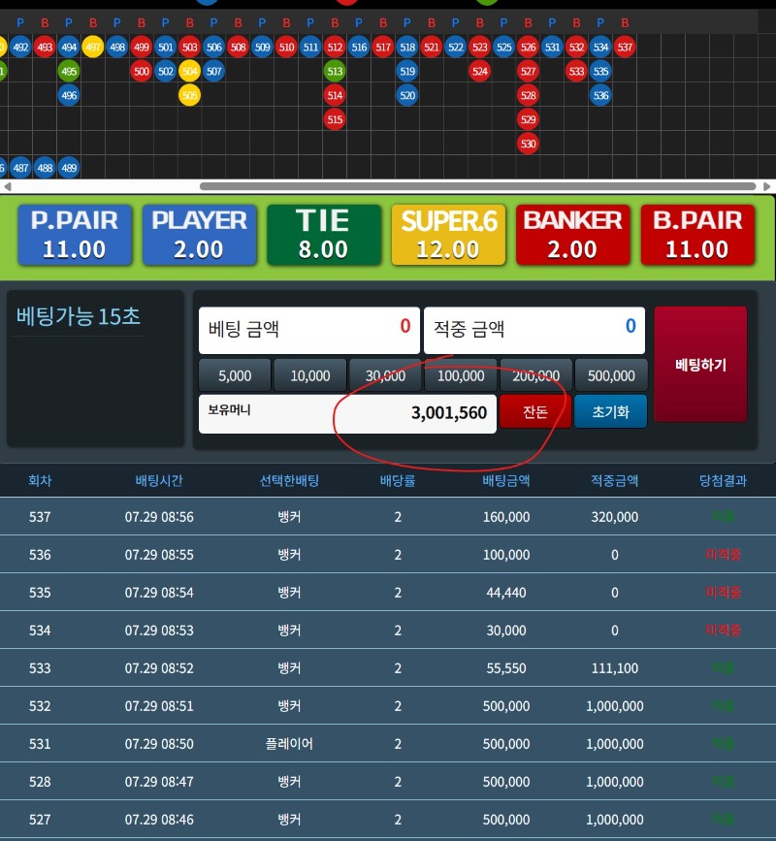Click blue round marker 536
Screen dimensions: 776x841
click(600, 95)
